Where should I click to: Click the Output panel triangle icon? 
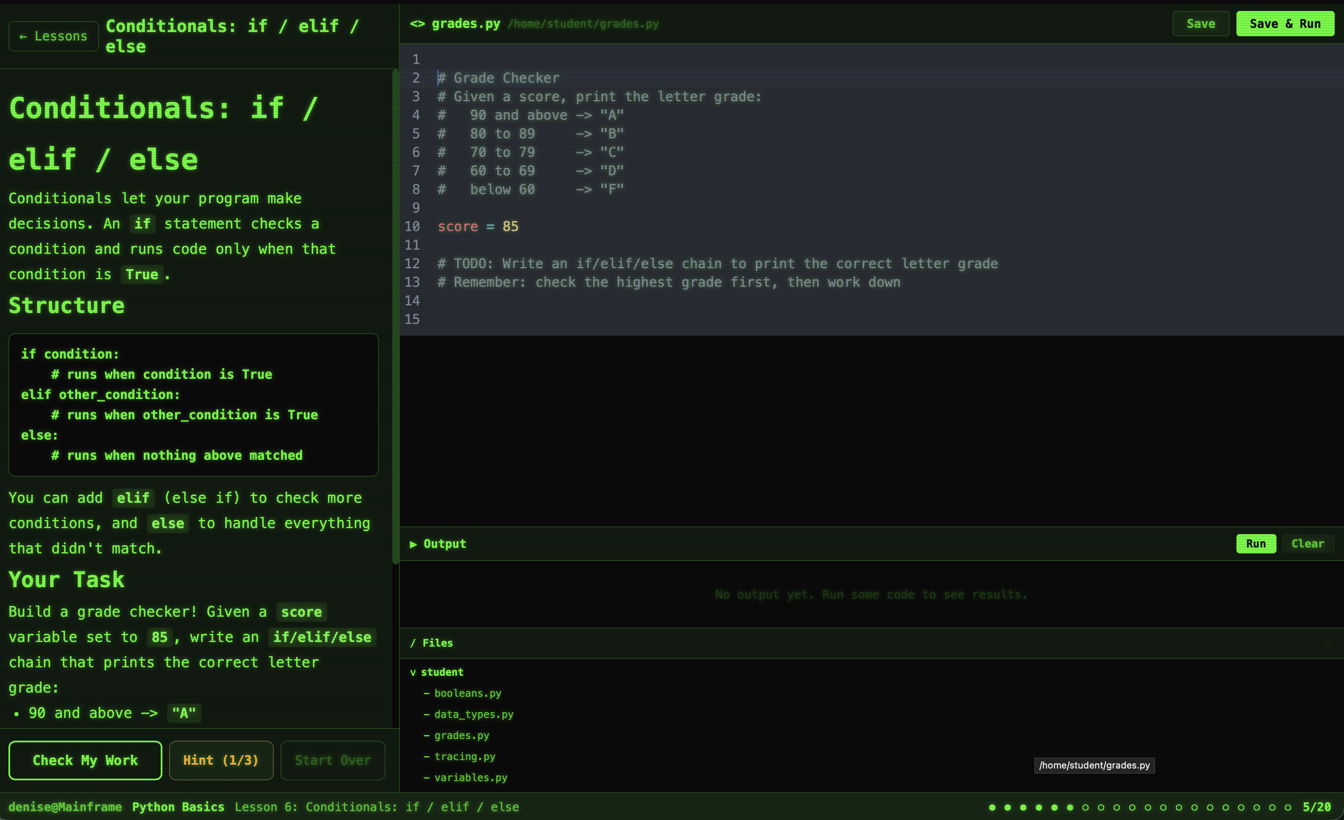point(413,544)
